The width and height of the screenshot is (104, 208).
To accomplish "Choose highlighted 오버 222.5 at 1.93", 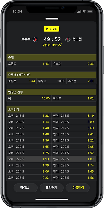I will click(29, 159).
